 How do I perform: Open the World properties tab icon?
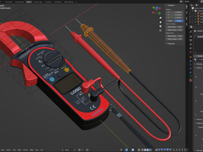click(x=191, y=52)
